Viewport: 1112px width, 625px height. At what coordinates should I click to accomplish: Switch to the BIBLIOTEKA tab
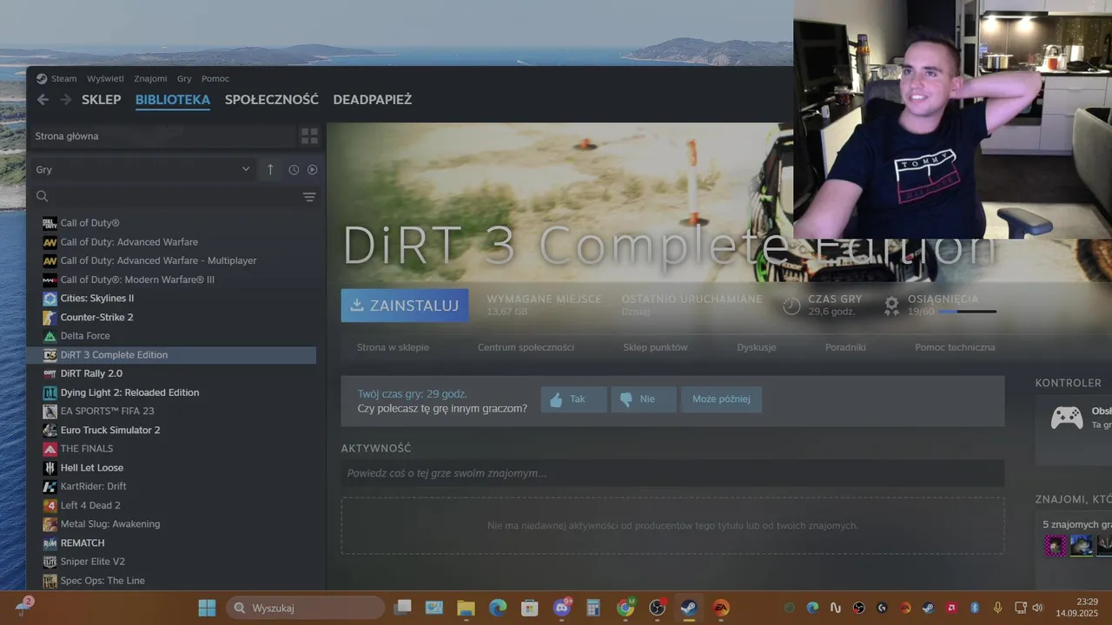tap(173, 100)
